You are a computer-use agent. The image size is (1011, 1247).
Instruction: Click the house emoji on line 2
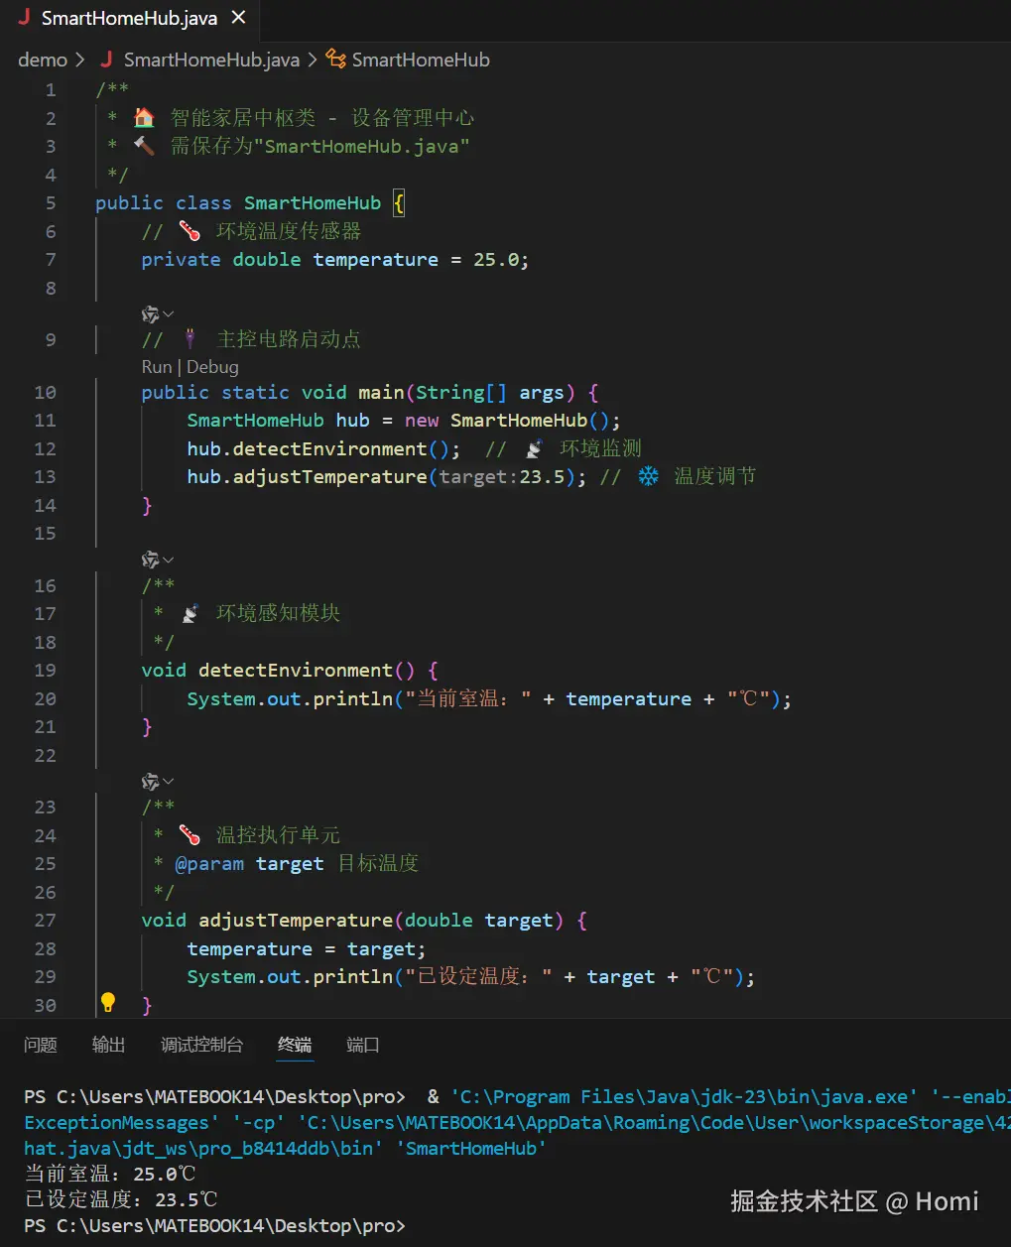coord(144,118)
